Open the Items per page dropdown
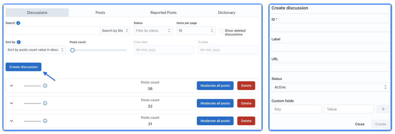 pyautogui.click(x=196, y=31)
